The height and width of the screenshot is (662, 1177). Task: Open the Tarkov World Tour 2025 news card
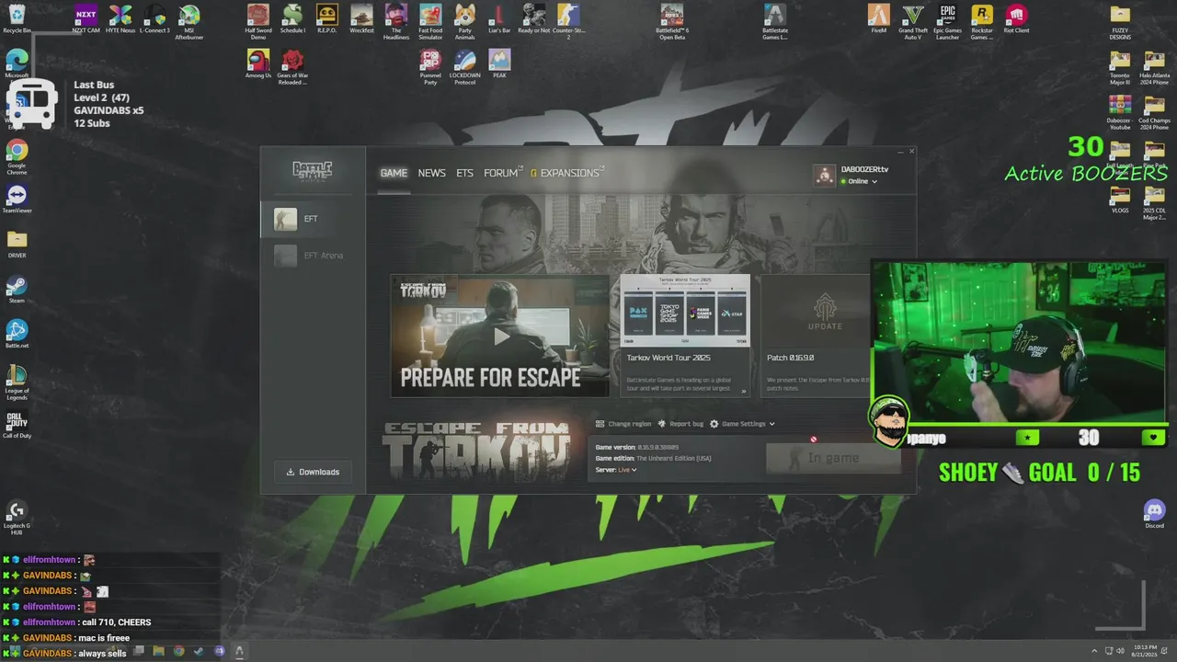coord(685,336)
